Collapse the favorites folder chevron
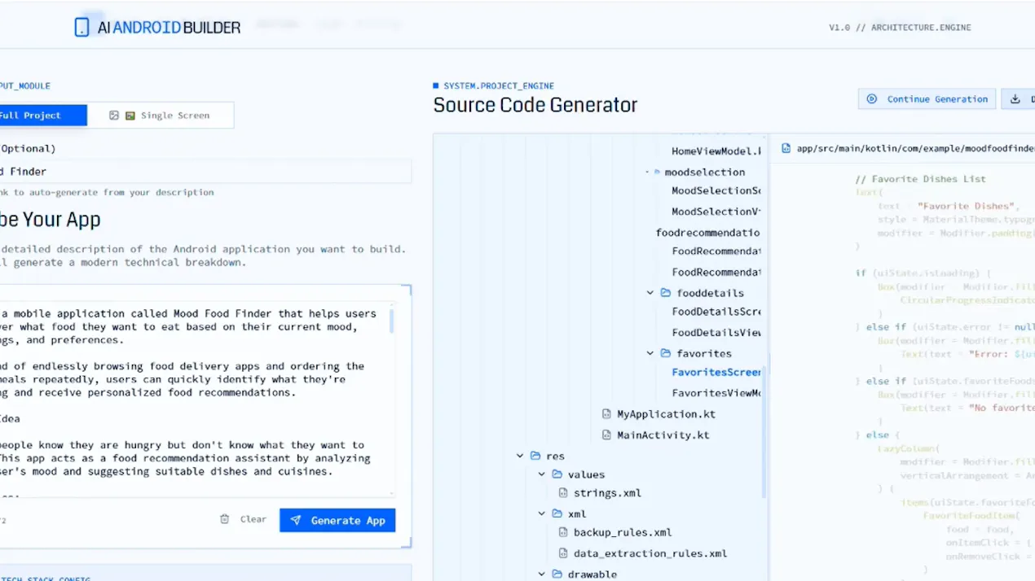The height and width of the screenshot is (581, 1035). [x=650, y=353]
